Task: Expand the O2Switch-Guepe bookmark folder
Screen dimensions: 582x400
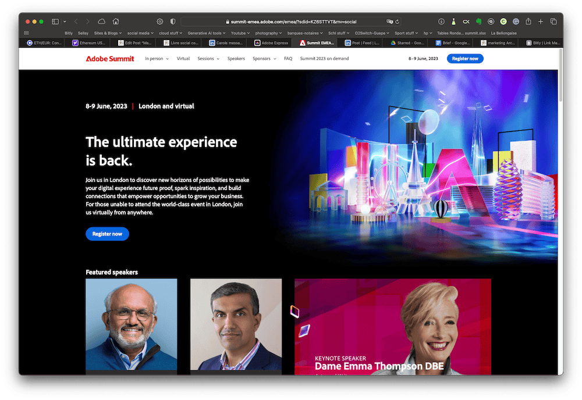Action: [372, 33]
